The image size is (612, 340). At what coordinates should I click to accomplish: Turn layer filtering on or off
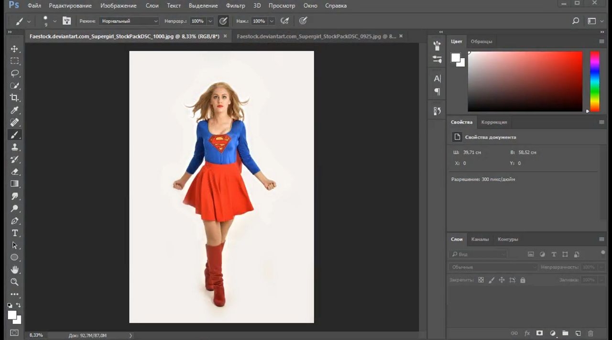tap(603, 252)
